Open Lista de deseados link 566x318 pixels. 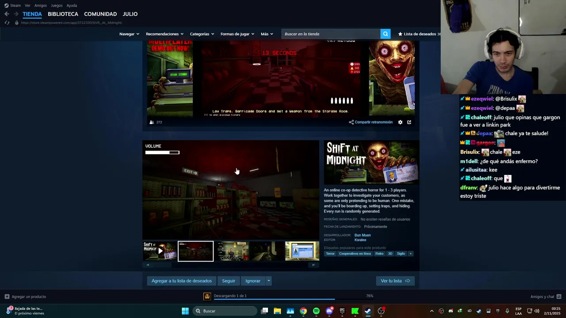(419, 34)
